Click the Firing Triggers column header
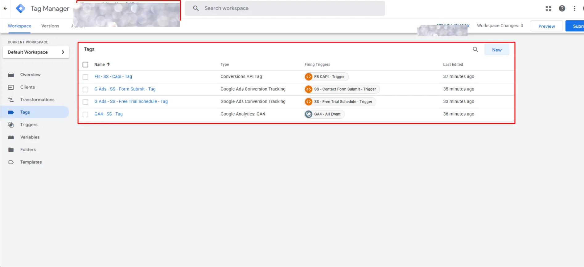584x267 pixels. click(x=317, y=65)
